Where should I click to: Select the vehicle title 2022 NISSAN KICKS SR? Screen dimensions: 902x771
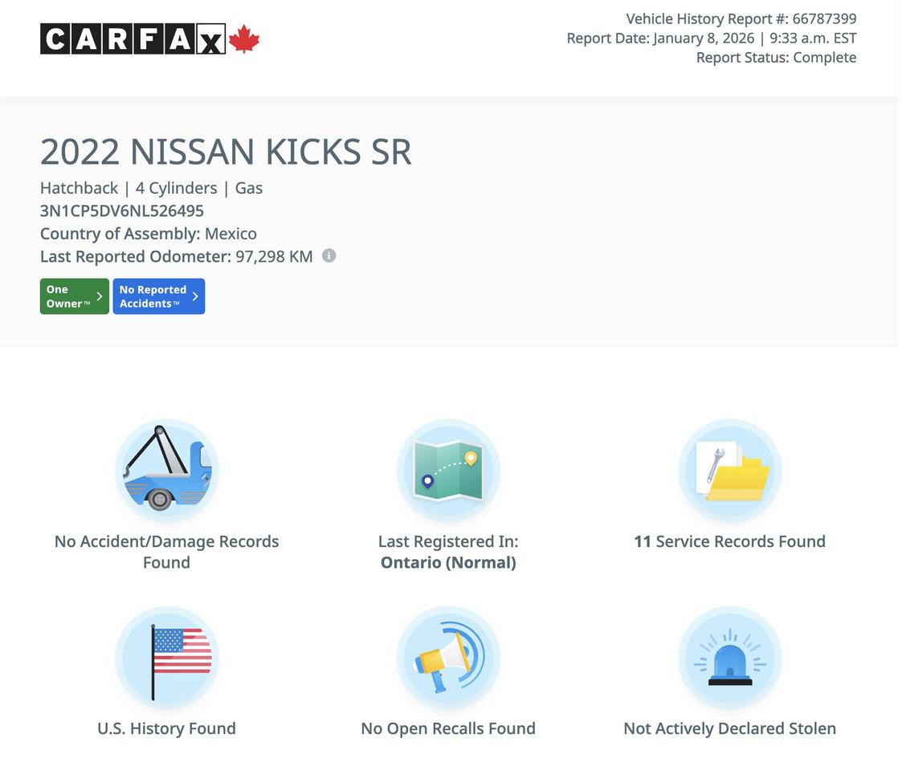tap(226, 151)
